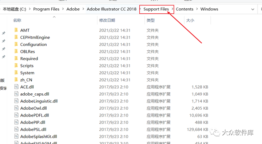Select the AdobeSplashKit.dll file icon
Screen dimensions: 262x144
click(x=16, y=136)
